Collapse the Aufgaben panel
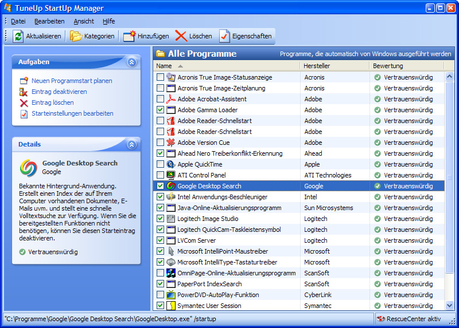 [x=132, y=62]
